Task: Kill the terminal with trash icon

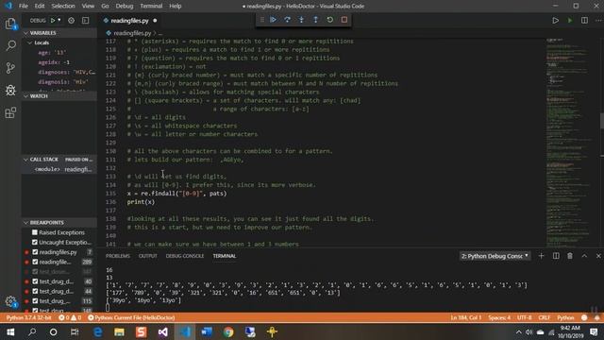Action: [x=570, y=256]
